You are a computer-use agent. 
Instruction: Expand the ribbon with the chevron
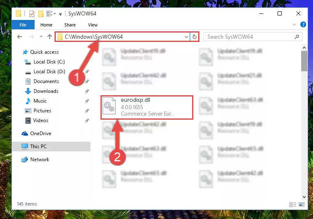tap(294, 24)
